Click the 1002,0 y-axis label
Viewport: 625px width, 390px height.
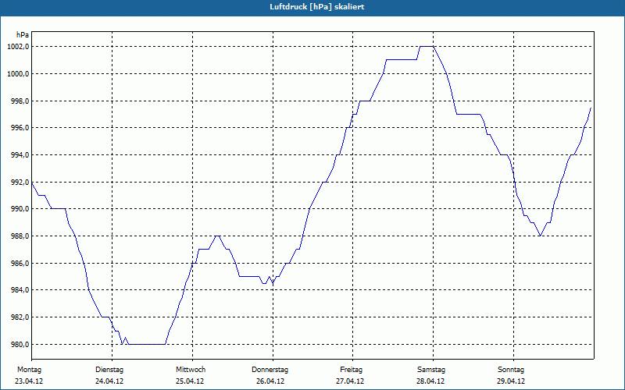pos(18,47)
